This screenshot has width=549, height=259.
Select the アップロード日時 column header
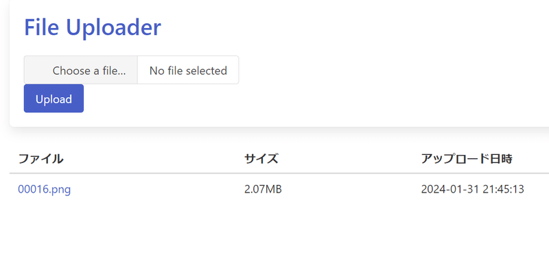pyautogui.click(x=467, y=159)
